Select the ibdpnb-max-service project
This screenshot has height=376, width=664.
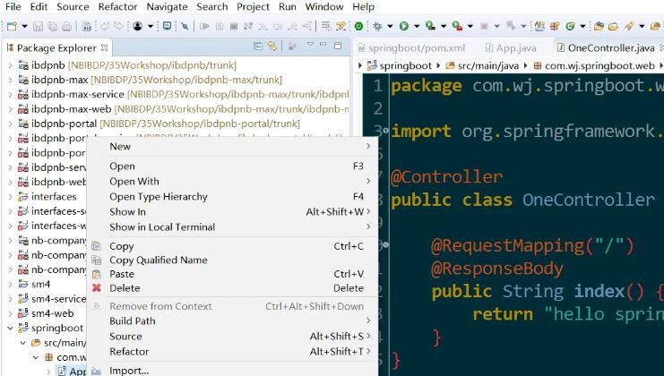tap(77, 94)
